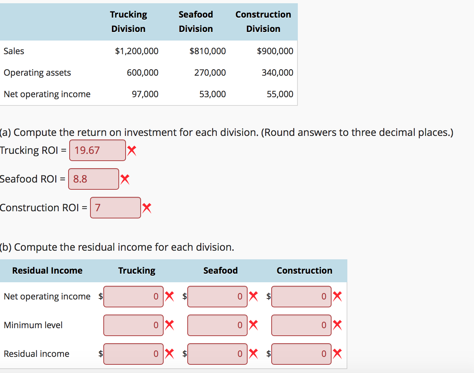Viewport: 474px width, 373px height.
Task: Click Net operating income label in top table
Action: [x=47, y=94]
